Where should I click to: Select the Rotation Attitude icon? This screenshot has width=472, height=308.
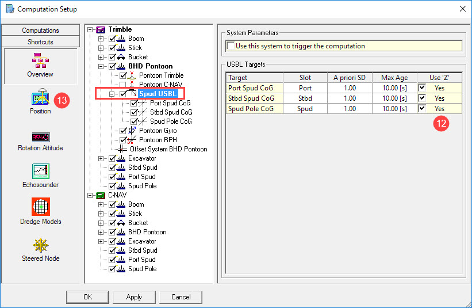pos(41,137)
